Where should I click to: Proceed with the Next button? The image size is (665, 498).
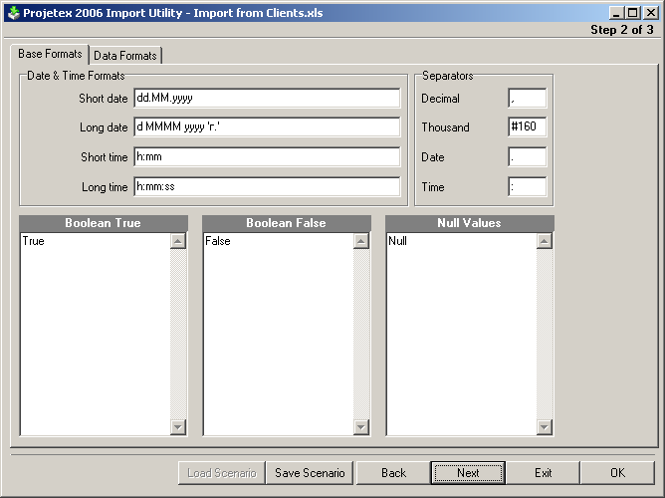[x=468, y=473]
